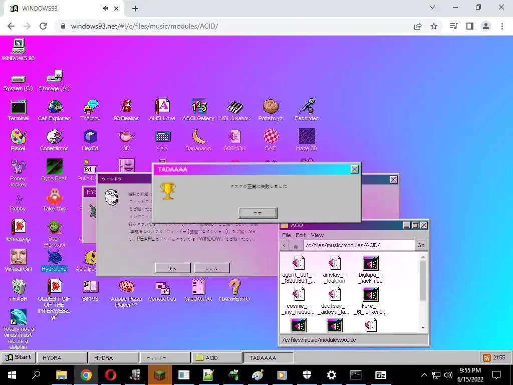Click the ACID window scrollbar down arrow
The width and height of the screenshot is (513, 385).
click(x=423, y=328)
